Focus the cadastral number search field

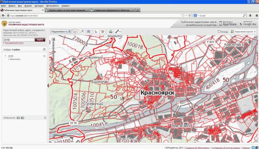pos(19,40)
